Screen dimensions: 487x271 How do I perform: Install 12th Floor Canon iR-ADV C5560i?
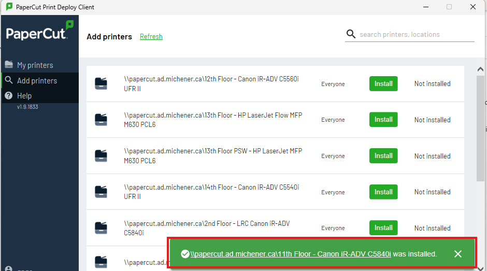pyautogui.click(x=383, y=83)
